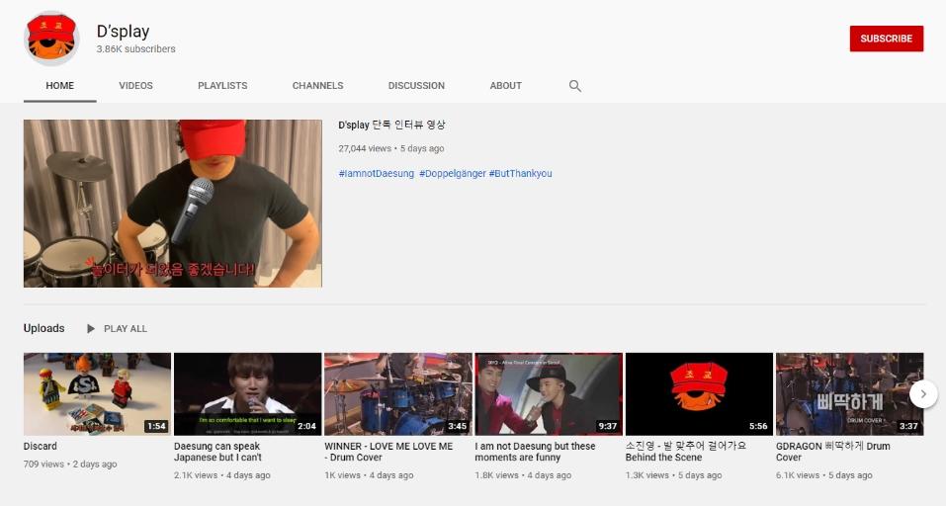Open the Discard video thumbnail

coord(97,393)
